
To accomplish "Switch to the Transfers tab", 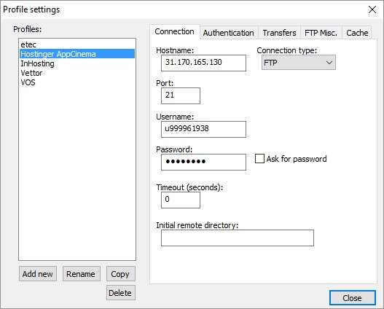I will [x=279, y=33].
